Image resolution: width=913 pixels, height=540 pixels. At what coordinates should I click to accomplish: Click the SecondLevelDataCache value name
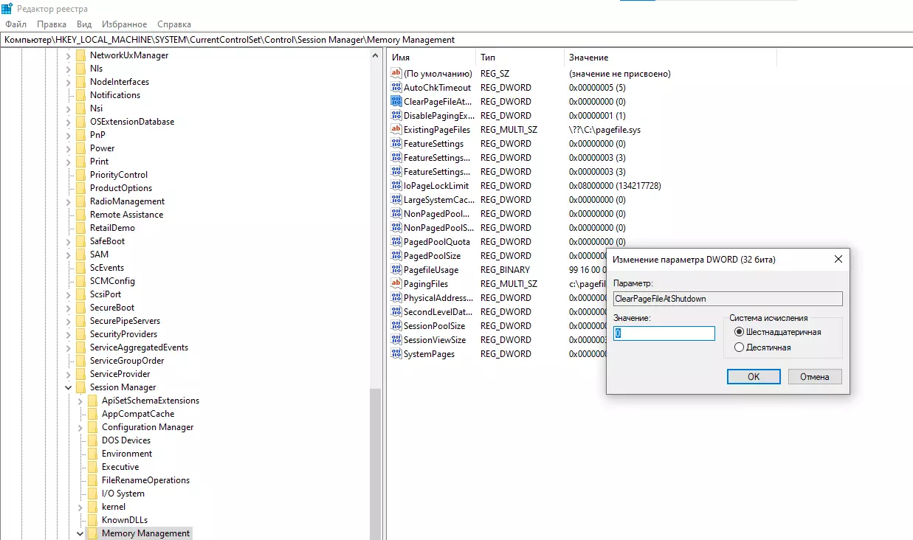click(438, 312)
